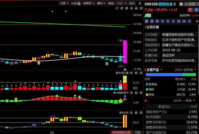Click the bell alert icon beside 西部牧业

click(181, 4)
